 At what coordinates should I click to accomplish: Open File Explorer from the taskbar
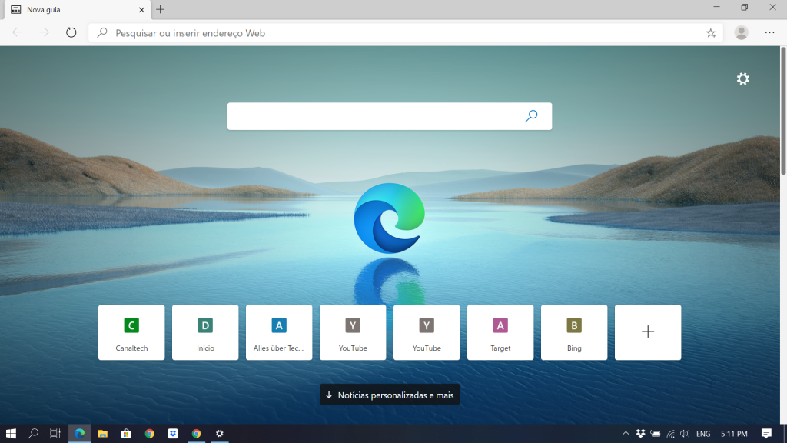point(103,434)
